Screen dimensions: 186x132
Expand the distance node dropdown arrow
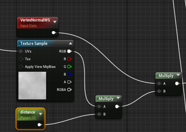(41, 114)
